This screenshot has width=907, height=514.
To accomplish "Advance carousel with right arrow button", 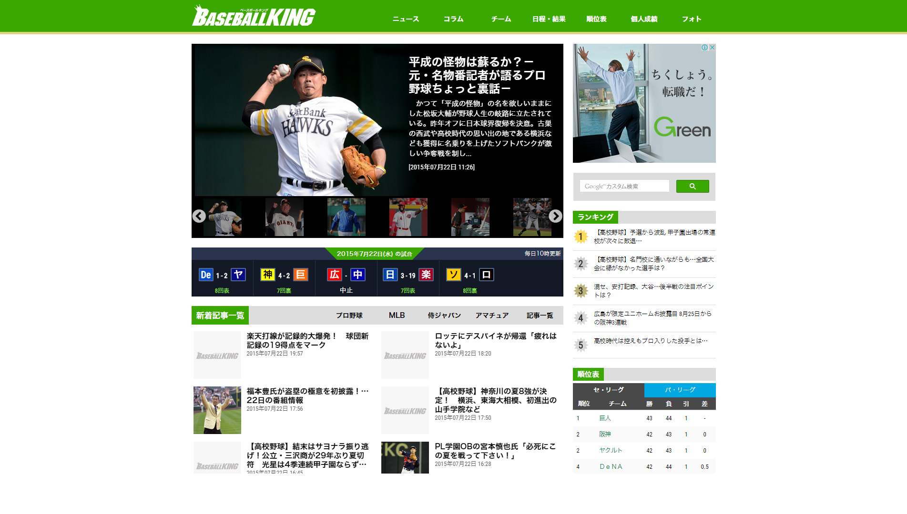I will tap(555, 216).
